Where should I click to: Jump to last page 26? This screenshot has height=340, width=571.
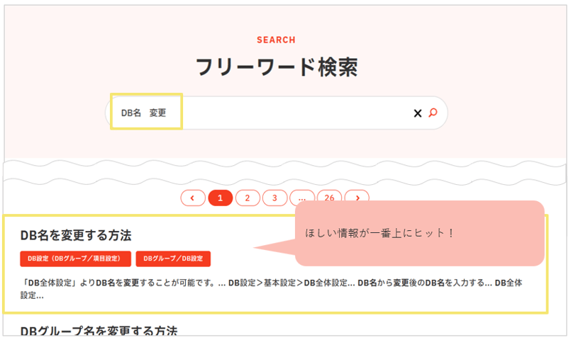point(328,198)
